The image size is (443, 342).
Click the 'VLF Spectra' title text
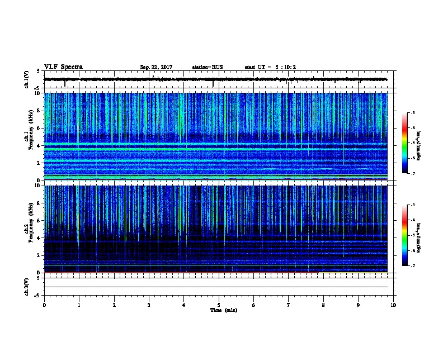(63, 67)
